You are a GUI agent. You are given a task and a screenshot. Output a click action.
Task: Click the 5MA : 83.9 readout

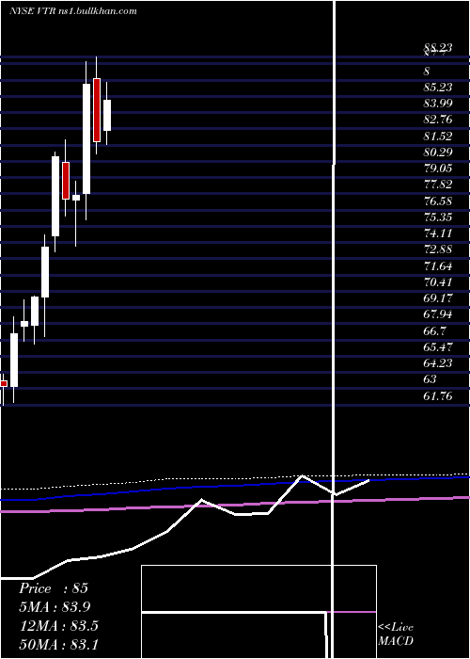[55, 607]
